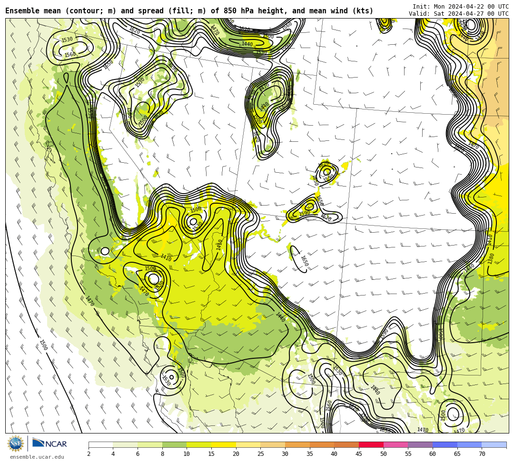Image resolution: width=514 pixels, height=463 pixels.
Task: Click the 1500 contour label over the ocean
Action: [43, 345]
